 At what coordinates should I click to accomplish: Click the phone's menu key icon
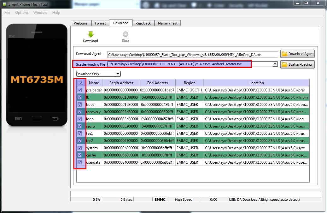coord(18,119)
